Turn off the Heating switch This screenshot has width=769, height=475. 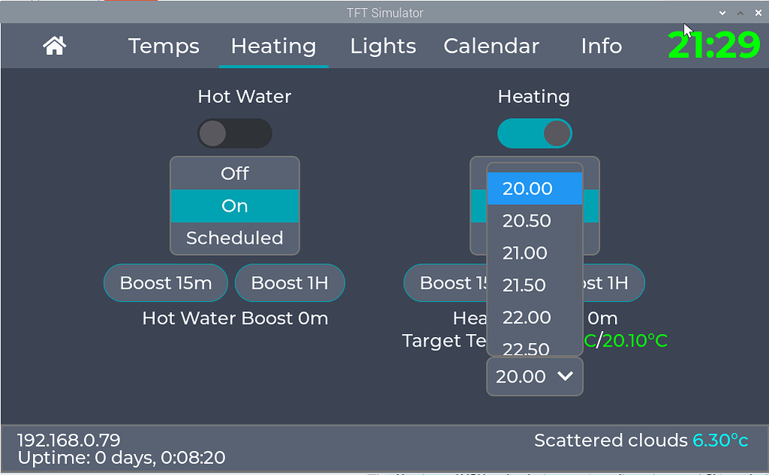coord(535,134)
